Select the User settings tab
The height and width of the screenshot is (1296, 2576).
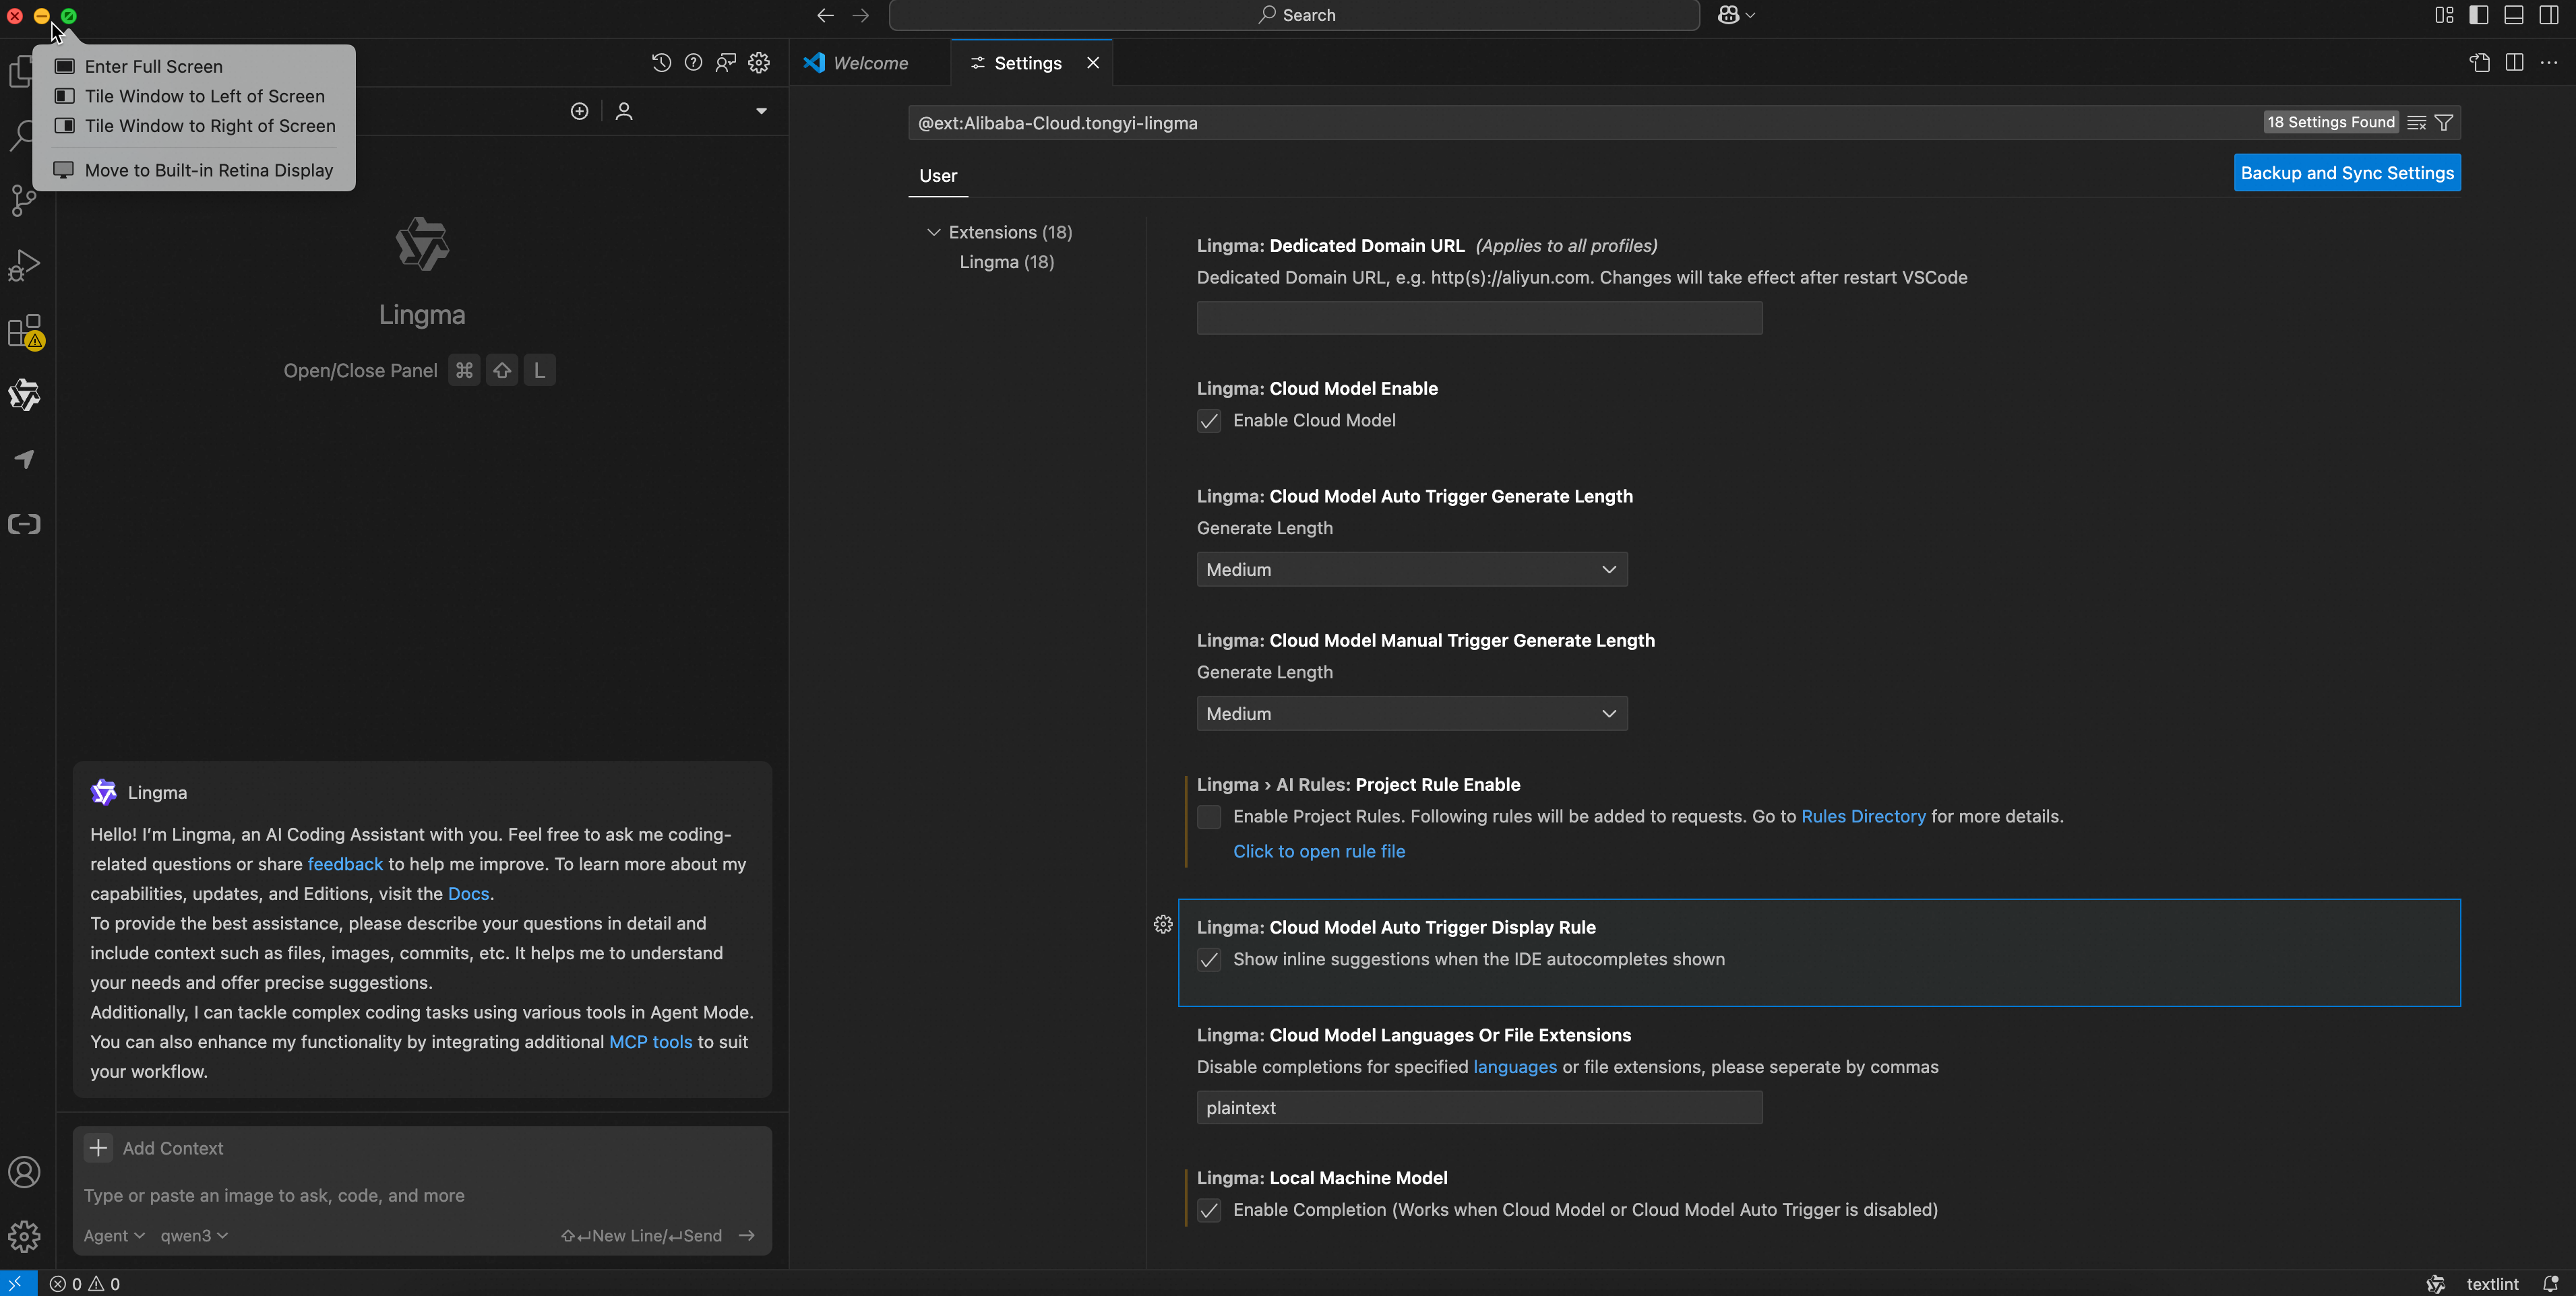pyautogui.click(x=938, y=176)
